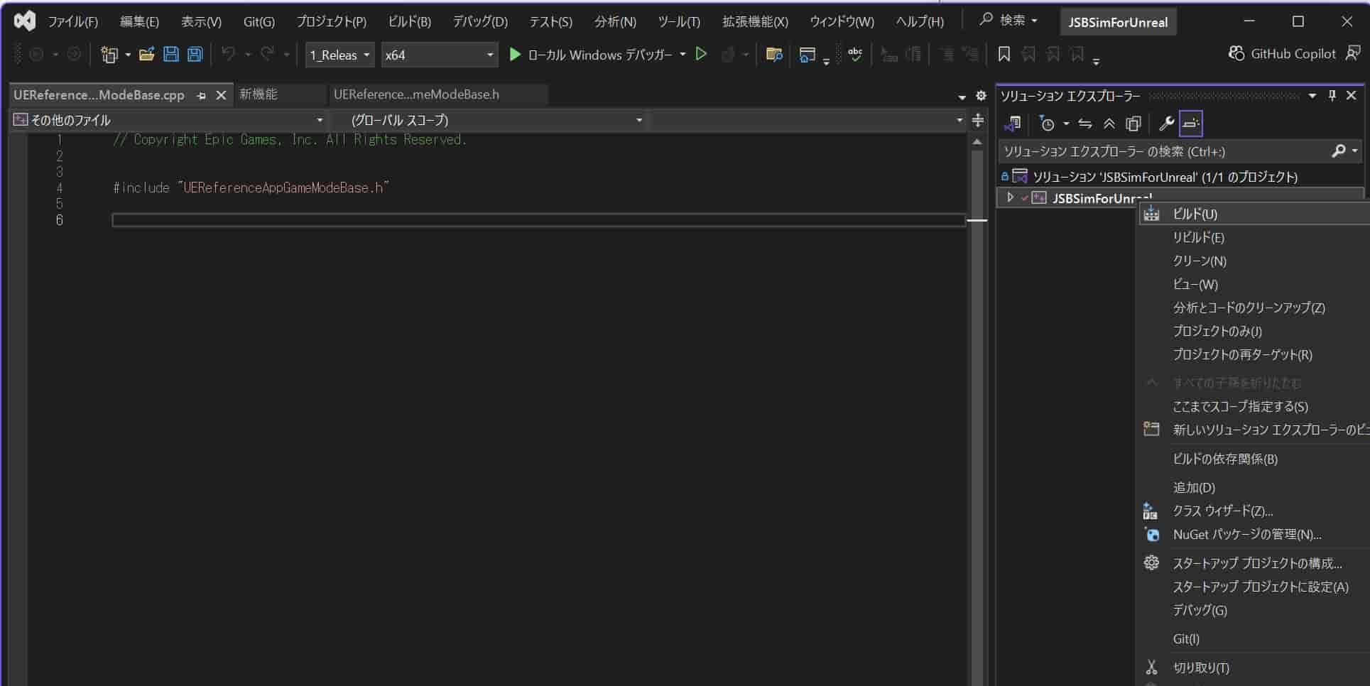This screenshot has width=1370, height=686.
Task: Close the Solution Explorer panel
Action: (x=1352, y=95)
